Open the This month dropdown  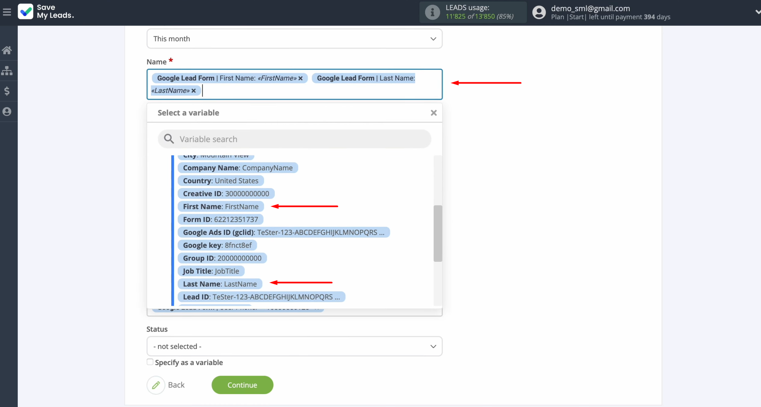[x=294, y=38]
